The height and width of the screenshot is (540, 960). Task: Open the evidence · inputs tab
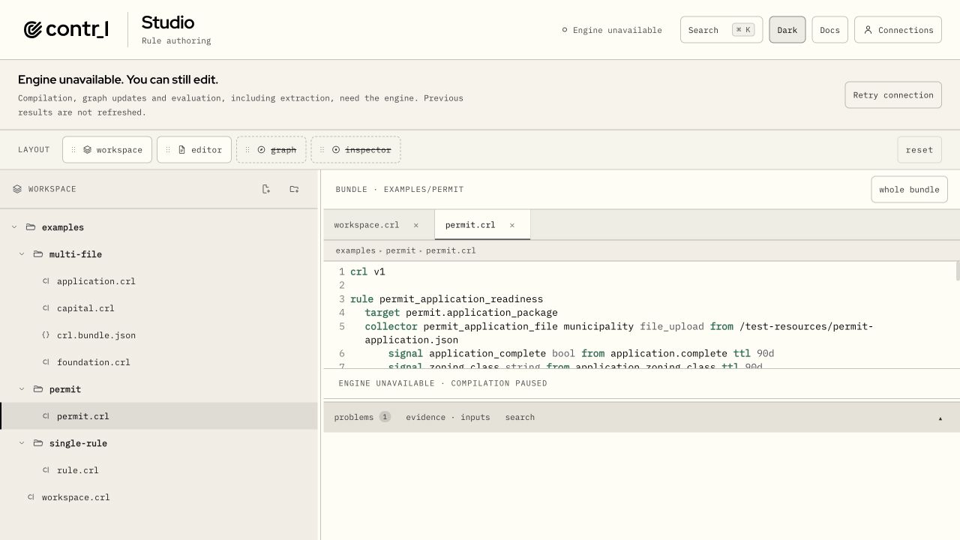coord(448,417)
